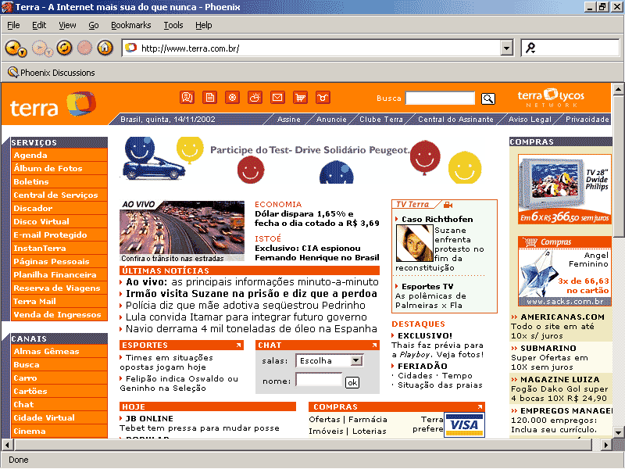
Task: Open the Terra Mail sidebar link
Action: click(x=35, y=301)
